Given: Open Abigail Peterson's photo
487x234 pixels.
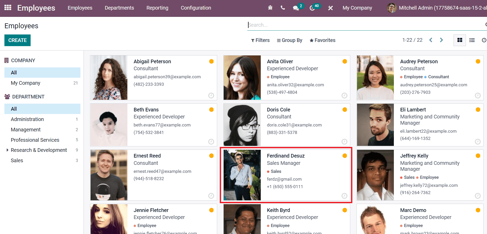Looking at the screenshot, I should coord(109,77).
